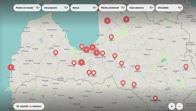Select the map pin at Jēkabpils

tap(138, 68)
